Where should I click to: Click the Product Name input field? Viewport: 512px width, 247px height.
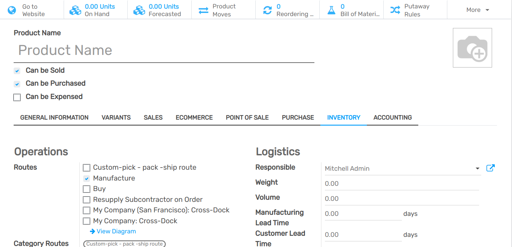pos(164,50)
